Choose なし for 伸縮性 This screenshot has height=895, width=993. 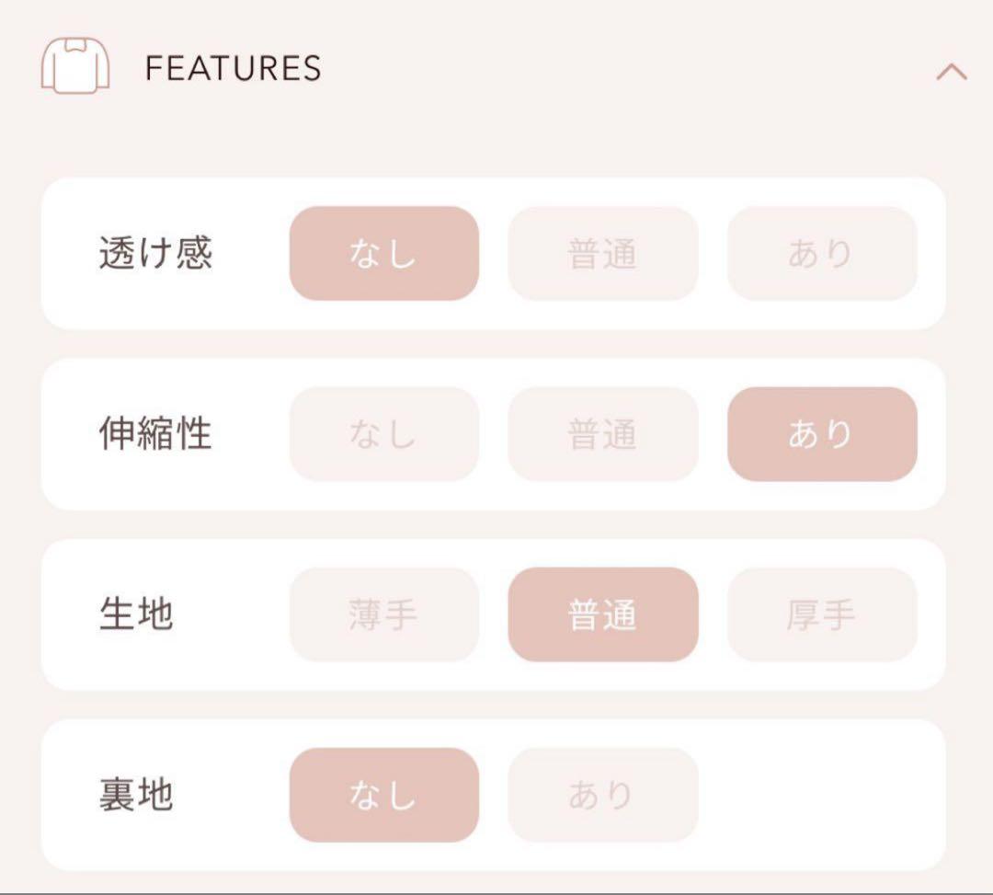[383, 434]
